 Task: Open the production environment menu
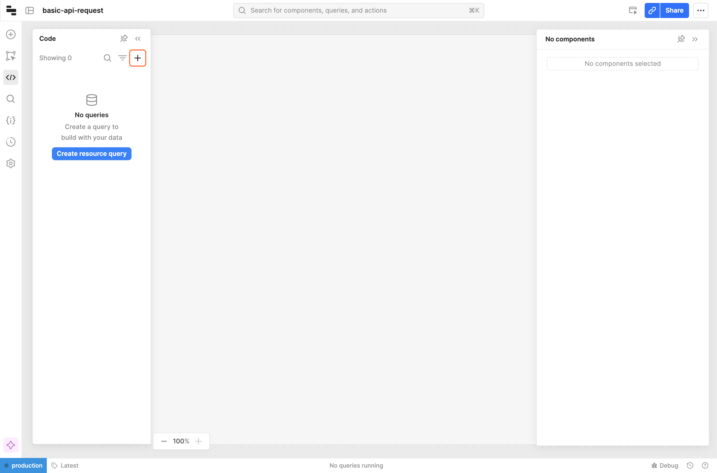[24, 465]
